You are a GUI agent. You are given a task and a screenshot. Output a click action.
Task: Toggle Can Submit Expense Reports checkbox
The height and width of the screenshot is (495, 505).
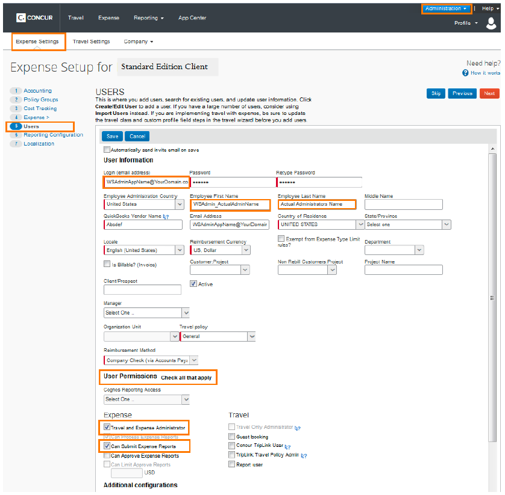pos(107,446)
